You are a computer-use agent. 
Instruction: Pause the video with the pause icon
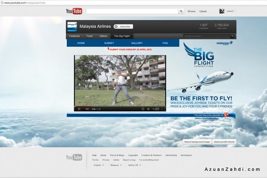79,109
